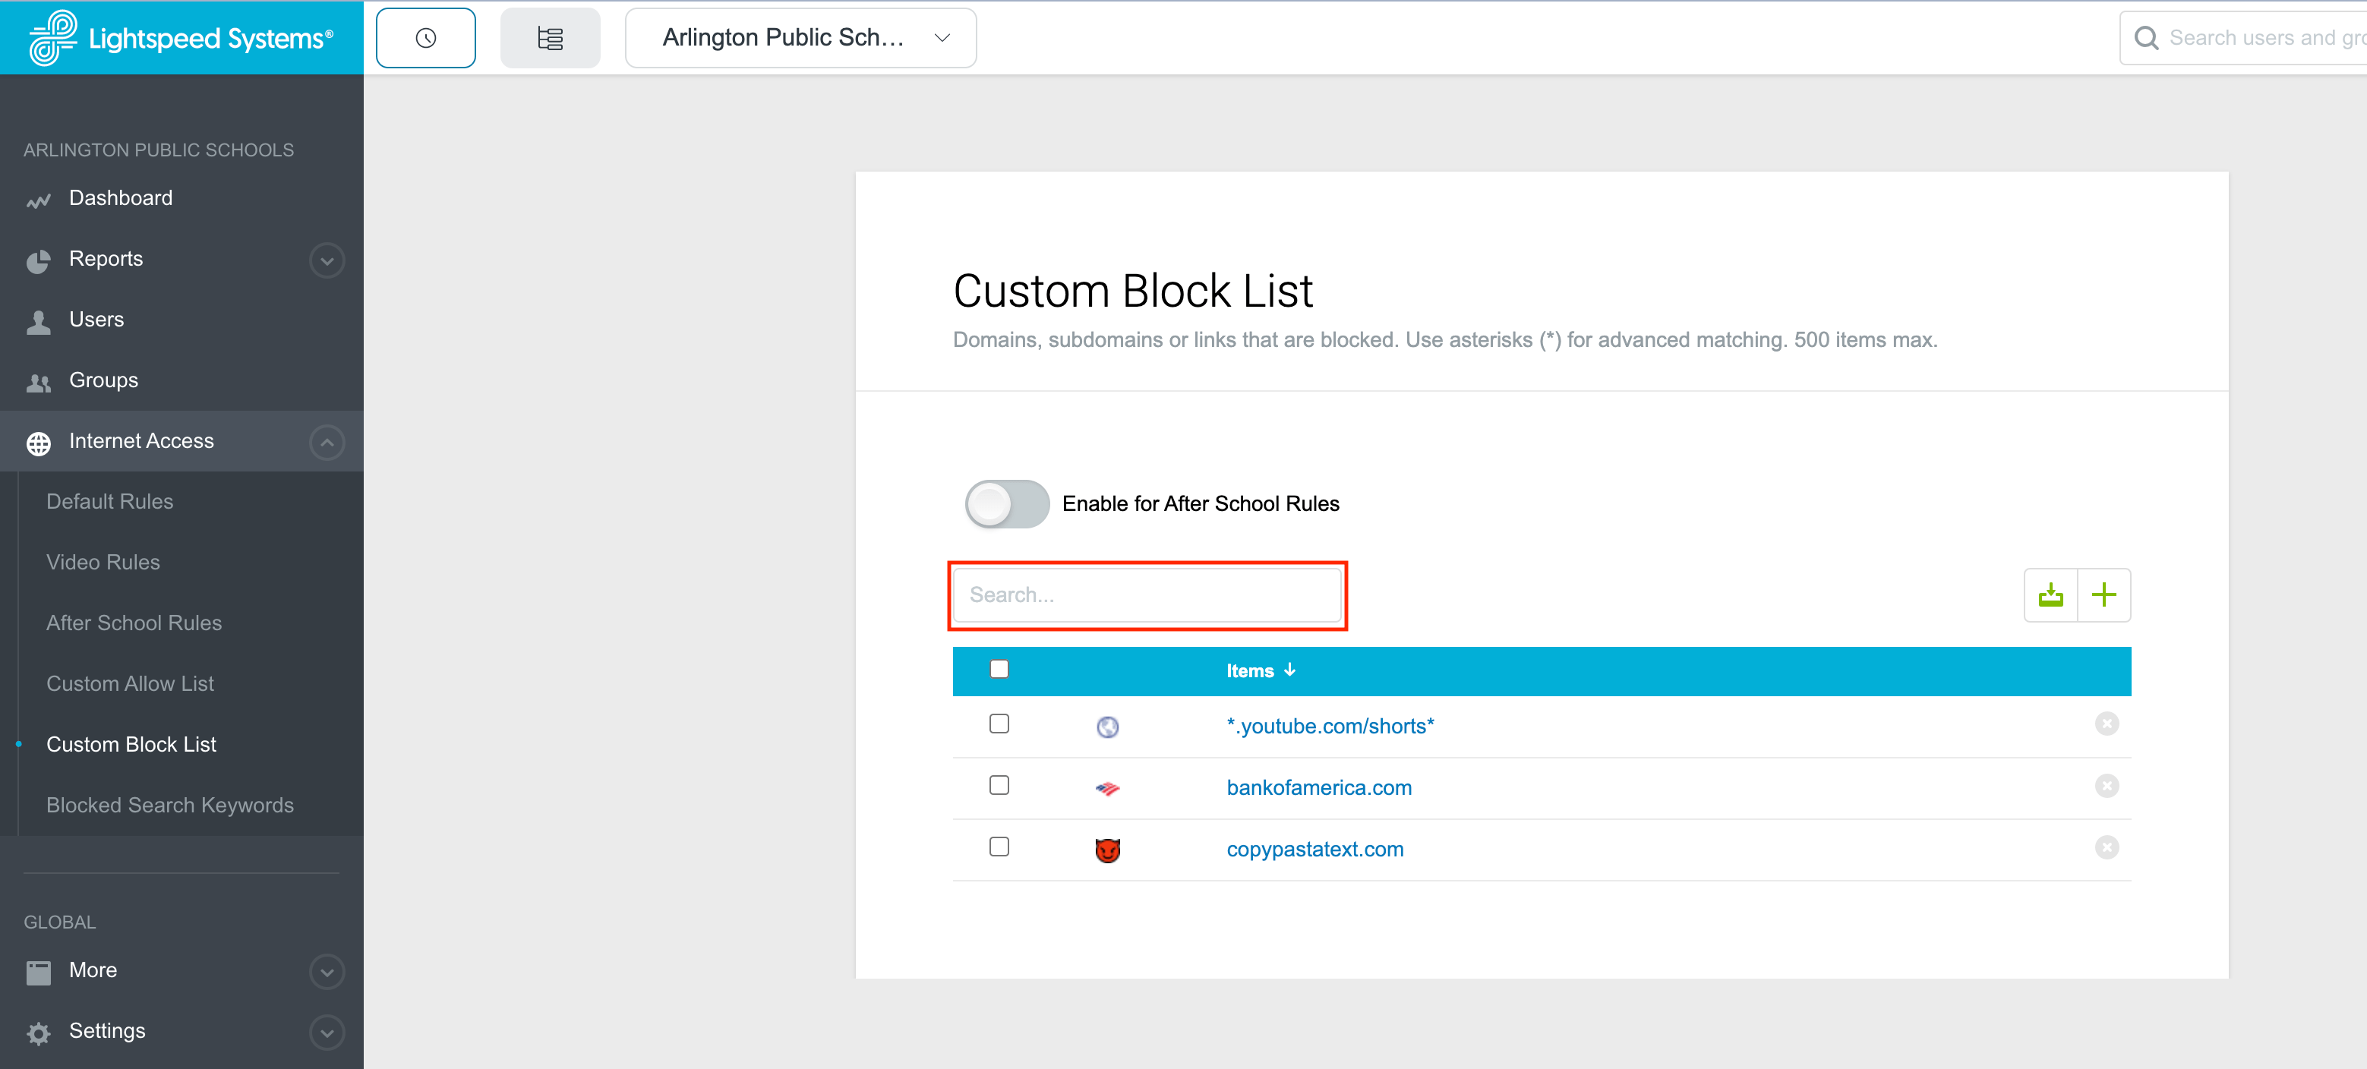This screenshot has height=1069, width=2367.
Task: Select the Dashboard icon in the sidebar
Action: [x=39, y=198]
